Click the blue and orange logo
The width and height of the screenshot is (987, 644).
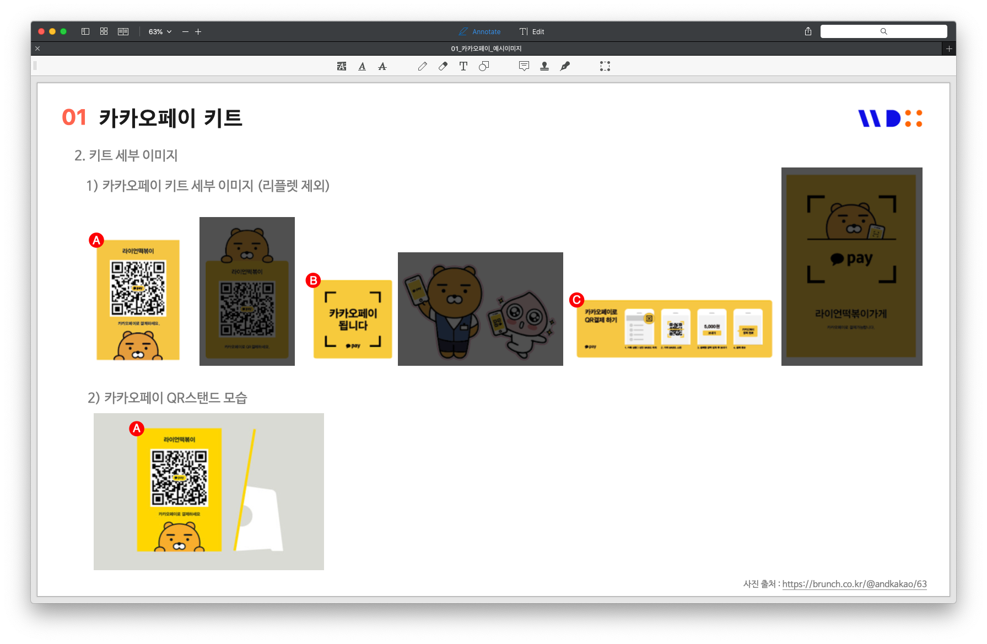click(x=890, y=118)
